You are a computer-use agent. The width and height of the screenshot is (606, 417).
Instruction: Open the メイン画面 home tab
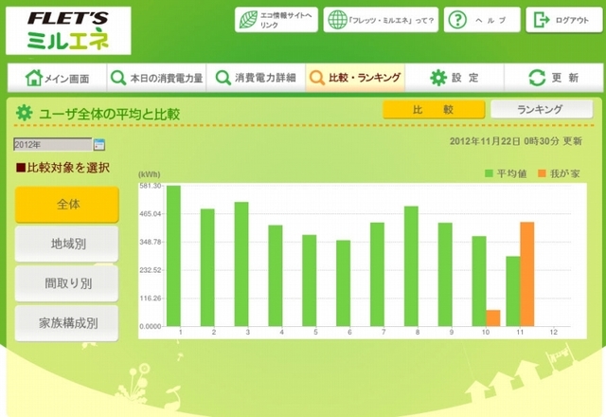coord(57,78)
